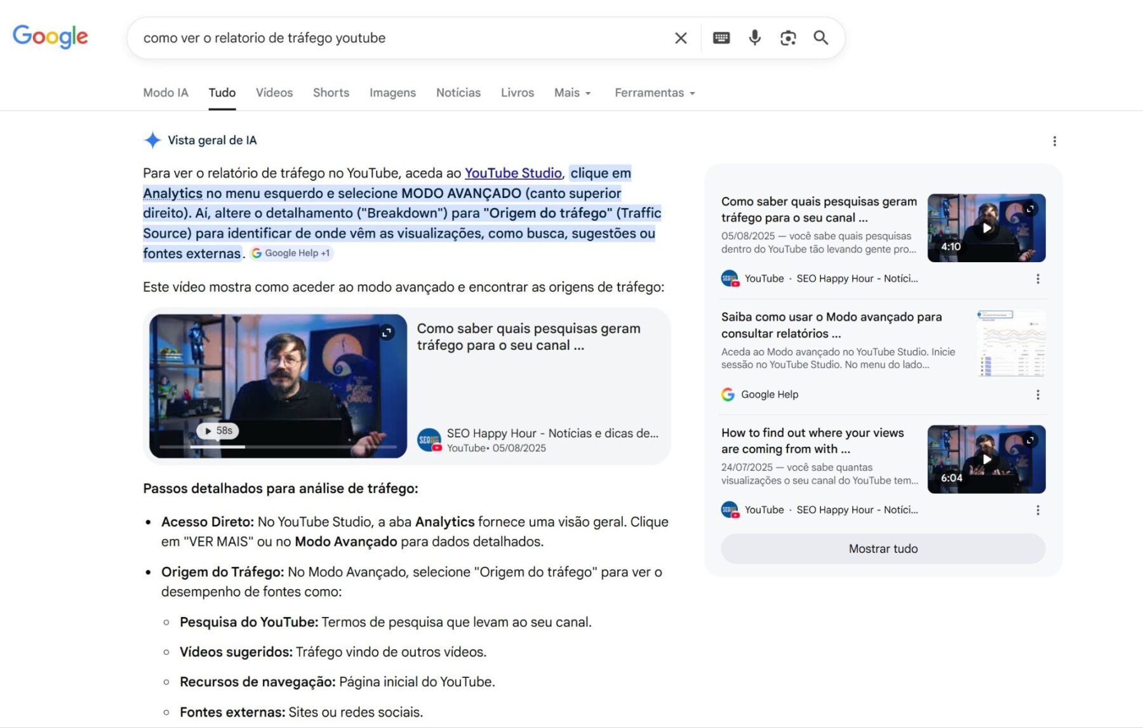The image size is (1143, 728).
Task: Open AI overview three-dot options menu
Action: (x=1055, y=141)
